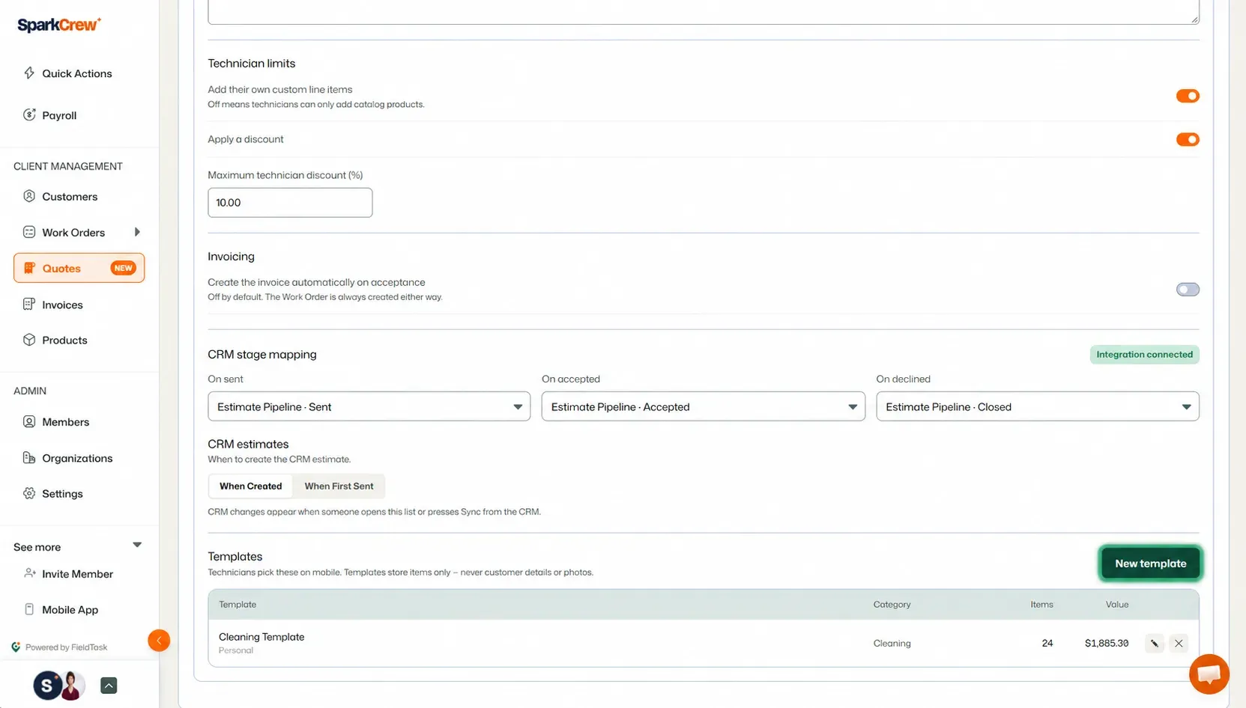Open the Settings gear item

coord(62,493)
